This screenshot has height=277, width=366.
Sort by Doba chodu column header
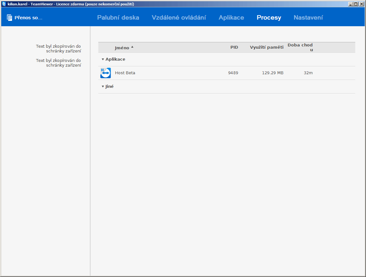pos(300,47)
